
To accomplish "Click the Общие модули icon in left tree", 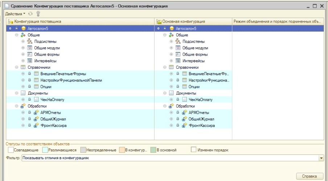I will pos(30,48).
